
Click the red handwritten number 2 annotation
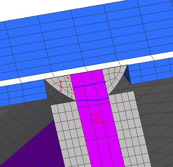100,119
